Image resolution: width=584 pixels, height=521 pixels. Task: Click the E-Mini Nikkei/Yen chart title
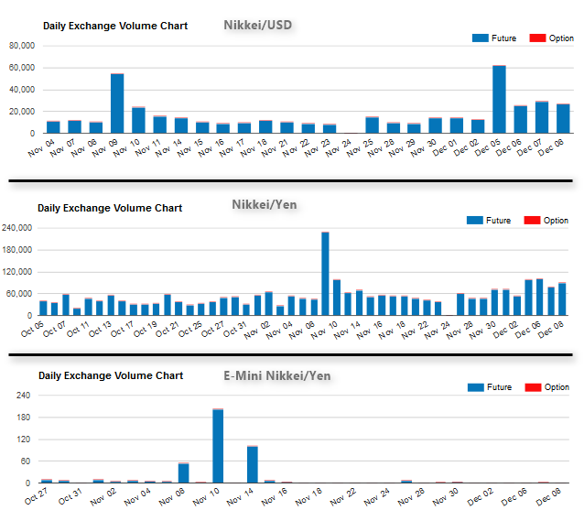point(277,374)
